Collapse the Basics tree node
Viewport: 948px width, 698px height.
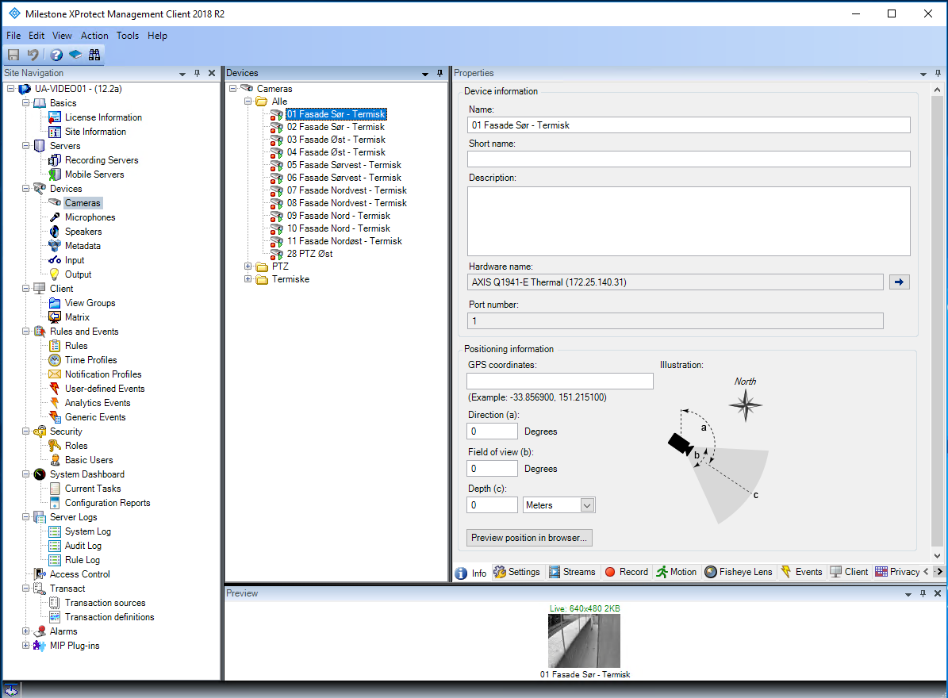click(26, 103)
